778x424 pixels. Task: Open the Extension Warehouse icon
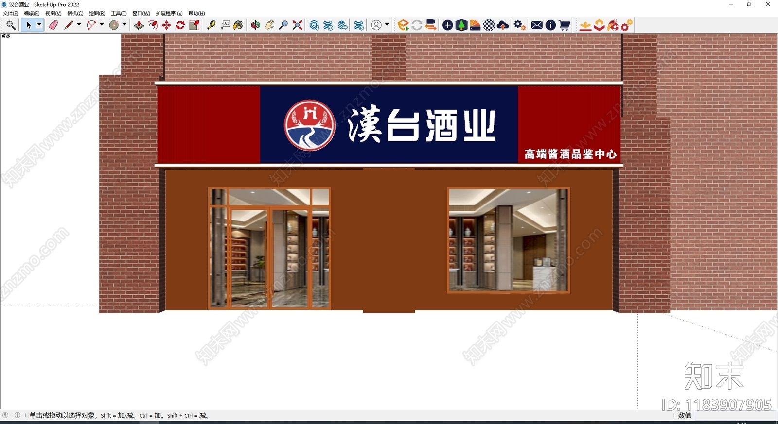[x=329, y=25]
